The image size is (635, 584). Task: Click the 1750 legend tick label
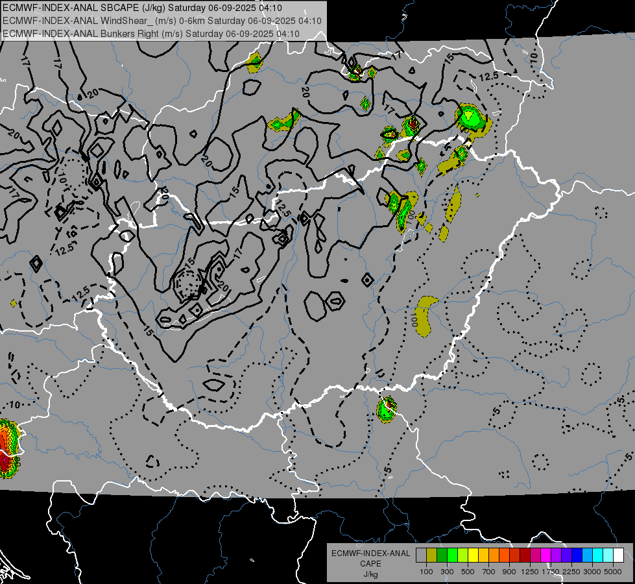tap(551, 572)
